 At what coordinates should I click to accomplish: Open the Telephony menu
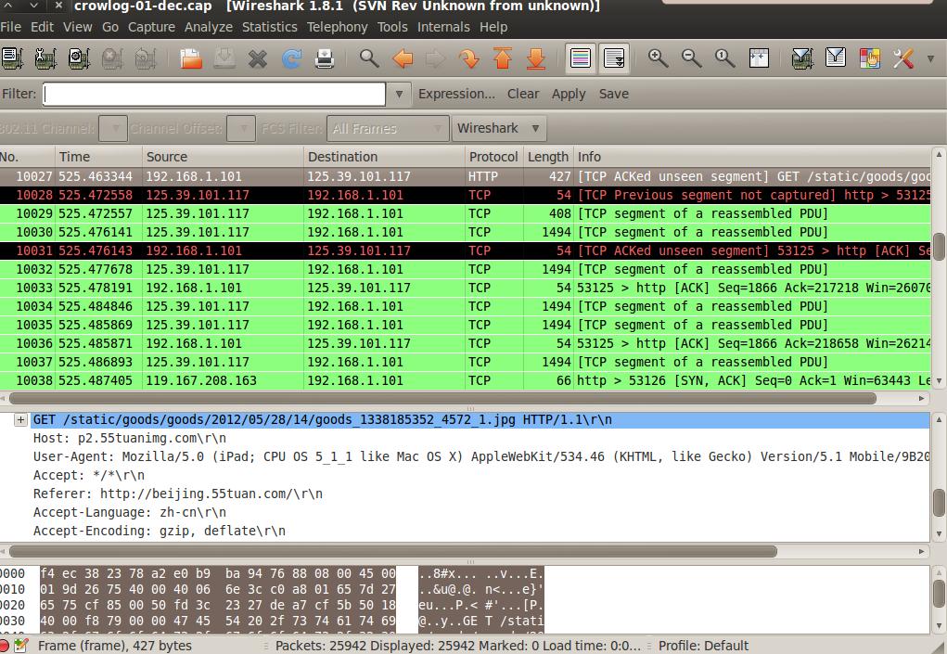point(337,27)
